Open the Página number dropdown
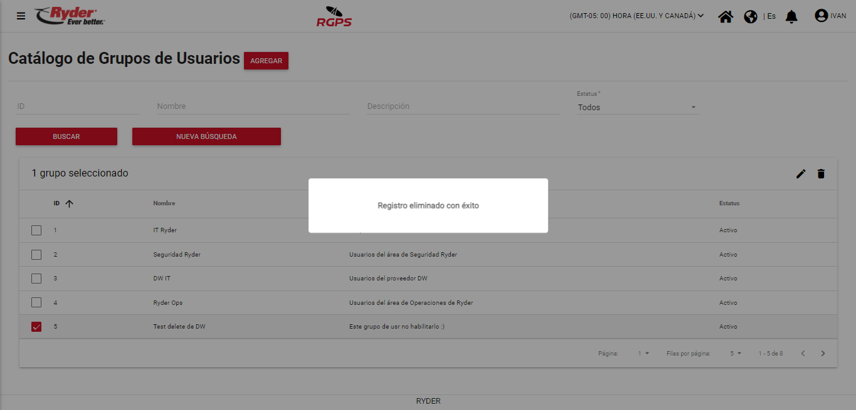The width and height of the screenshot is (856, 410). click(x=644, y=354)
